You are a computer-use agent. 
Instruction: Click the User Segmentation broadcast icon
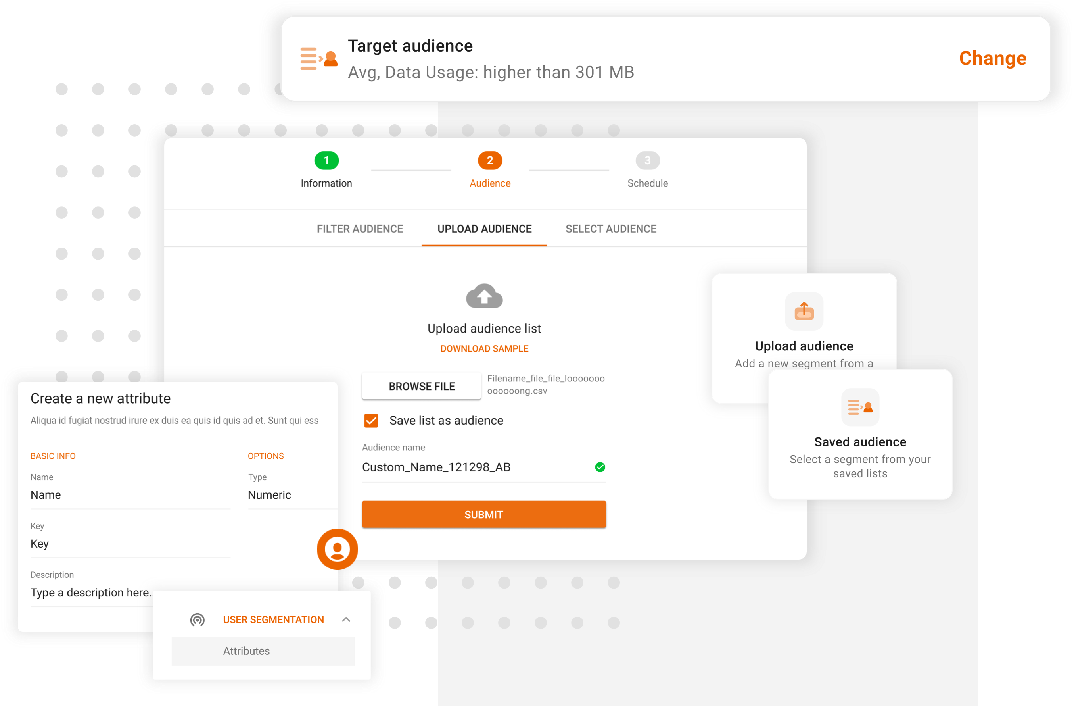click(x=197, y=620)
